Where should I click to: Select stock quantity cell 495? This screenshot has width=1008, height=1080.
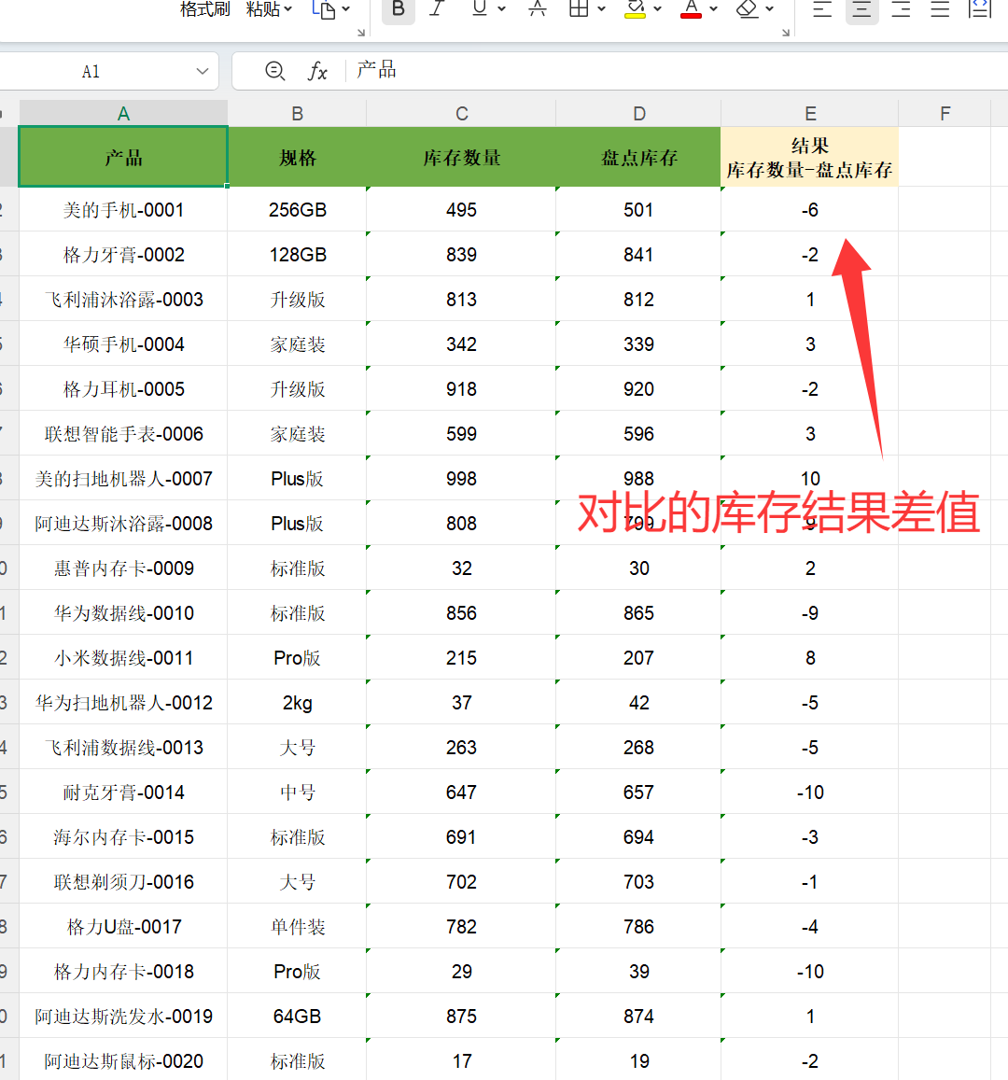coord(461,209)
